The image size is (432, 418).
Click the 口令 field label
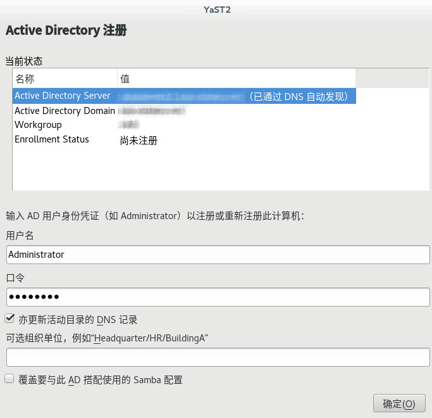15,278
